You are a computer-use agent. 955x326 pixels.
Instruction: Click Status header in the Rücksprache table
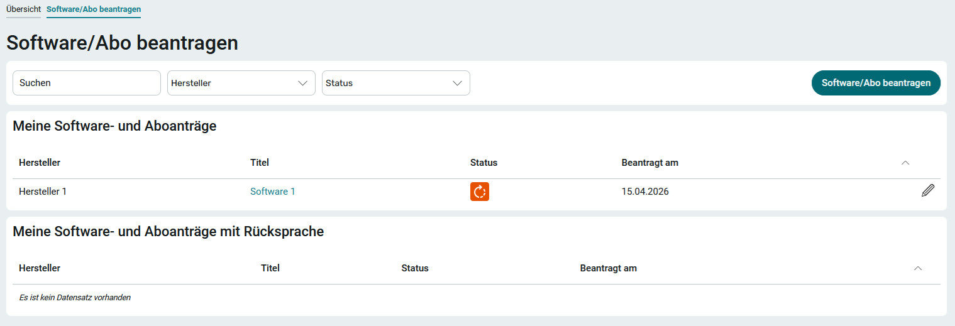click(415, 268)
